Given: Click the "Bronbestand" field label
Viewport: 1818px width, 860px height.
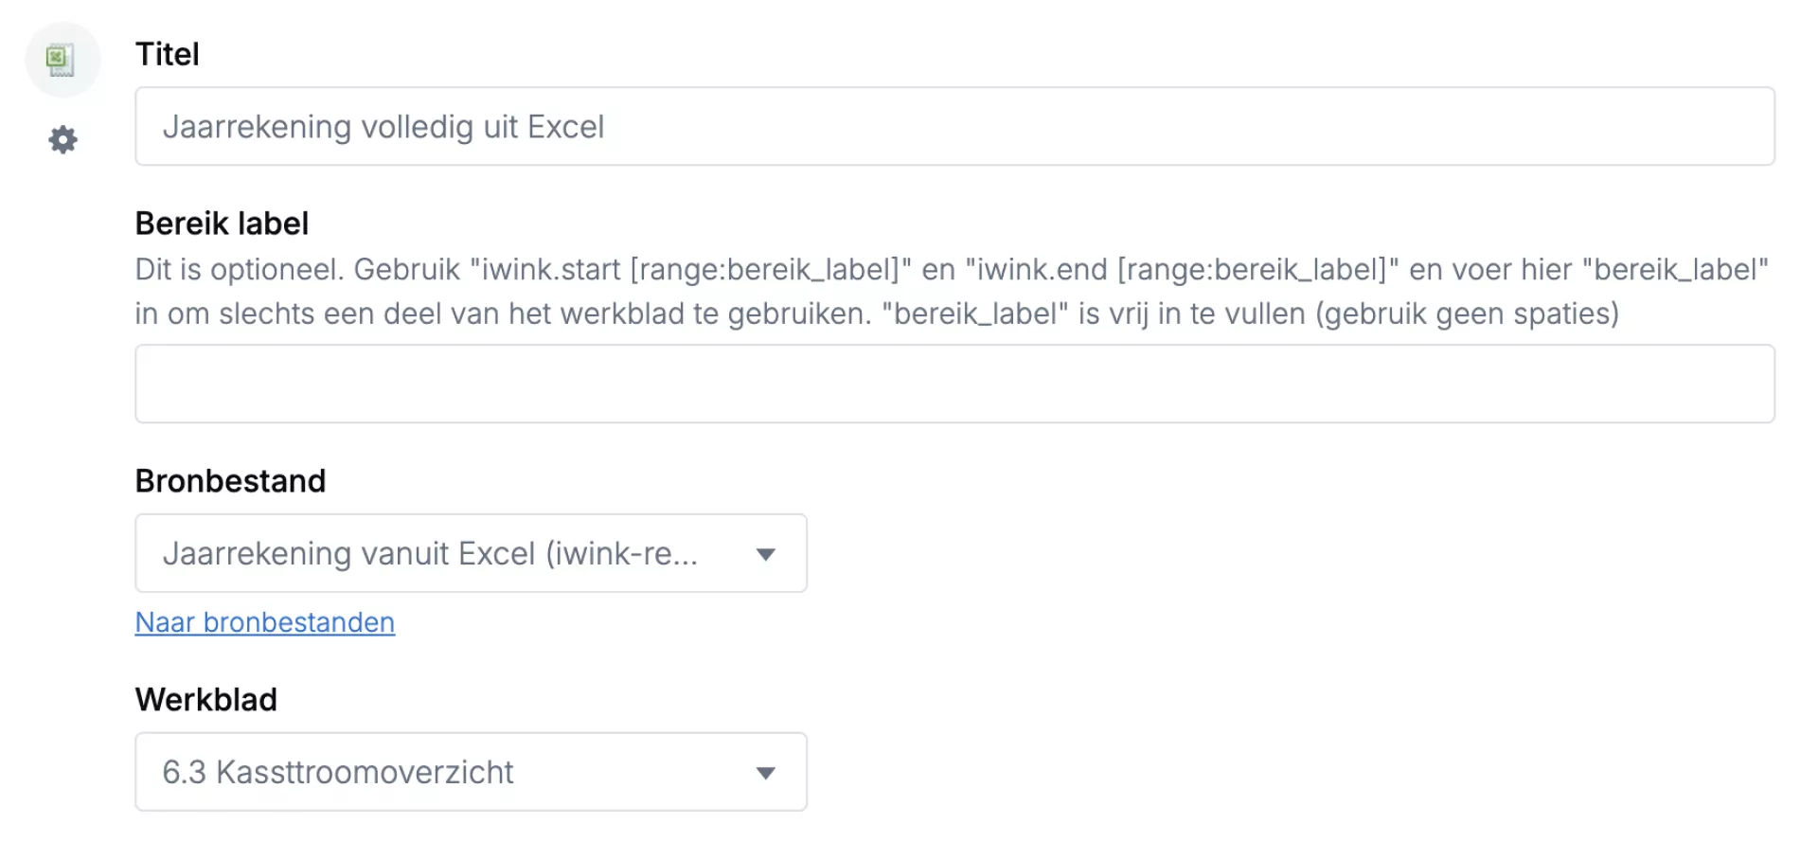Looking at the screenshot, I should 230,481.
